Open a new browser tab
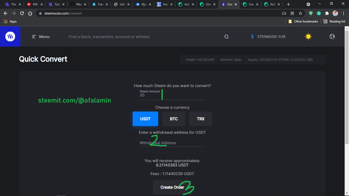 point(288,4)
